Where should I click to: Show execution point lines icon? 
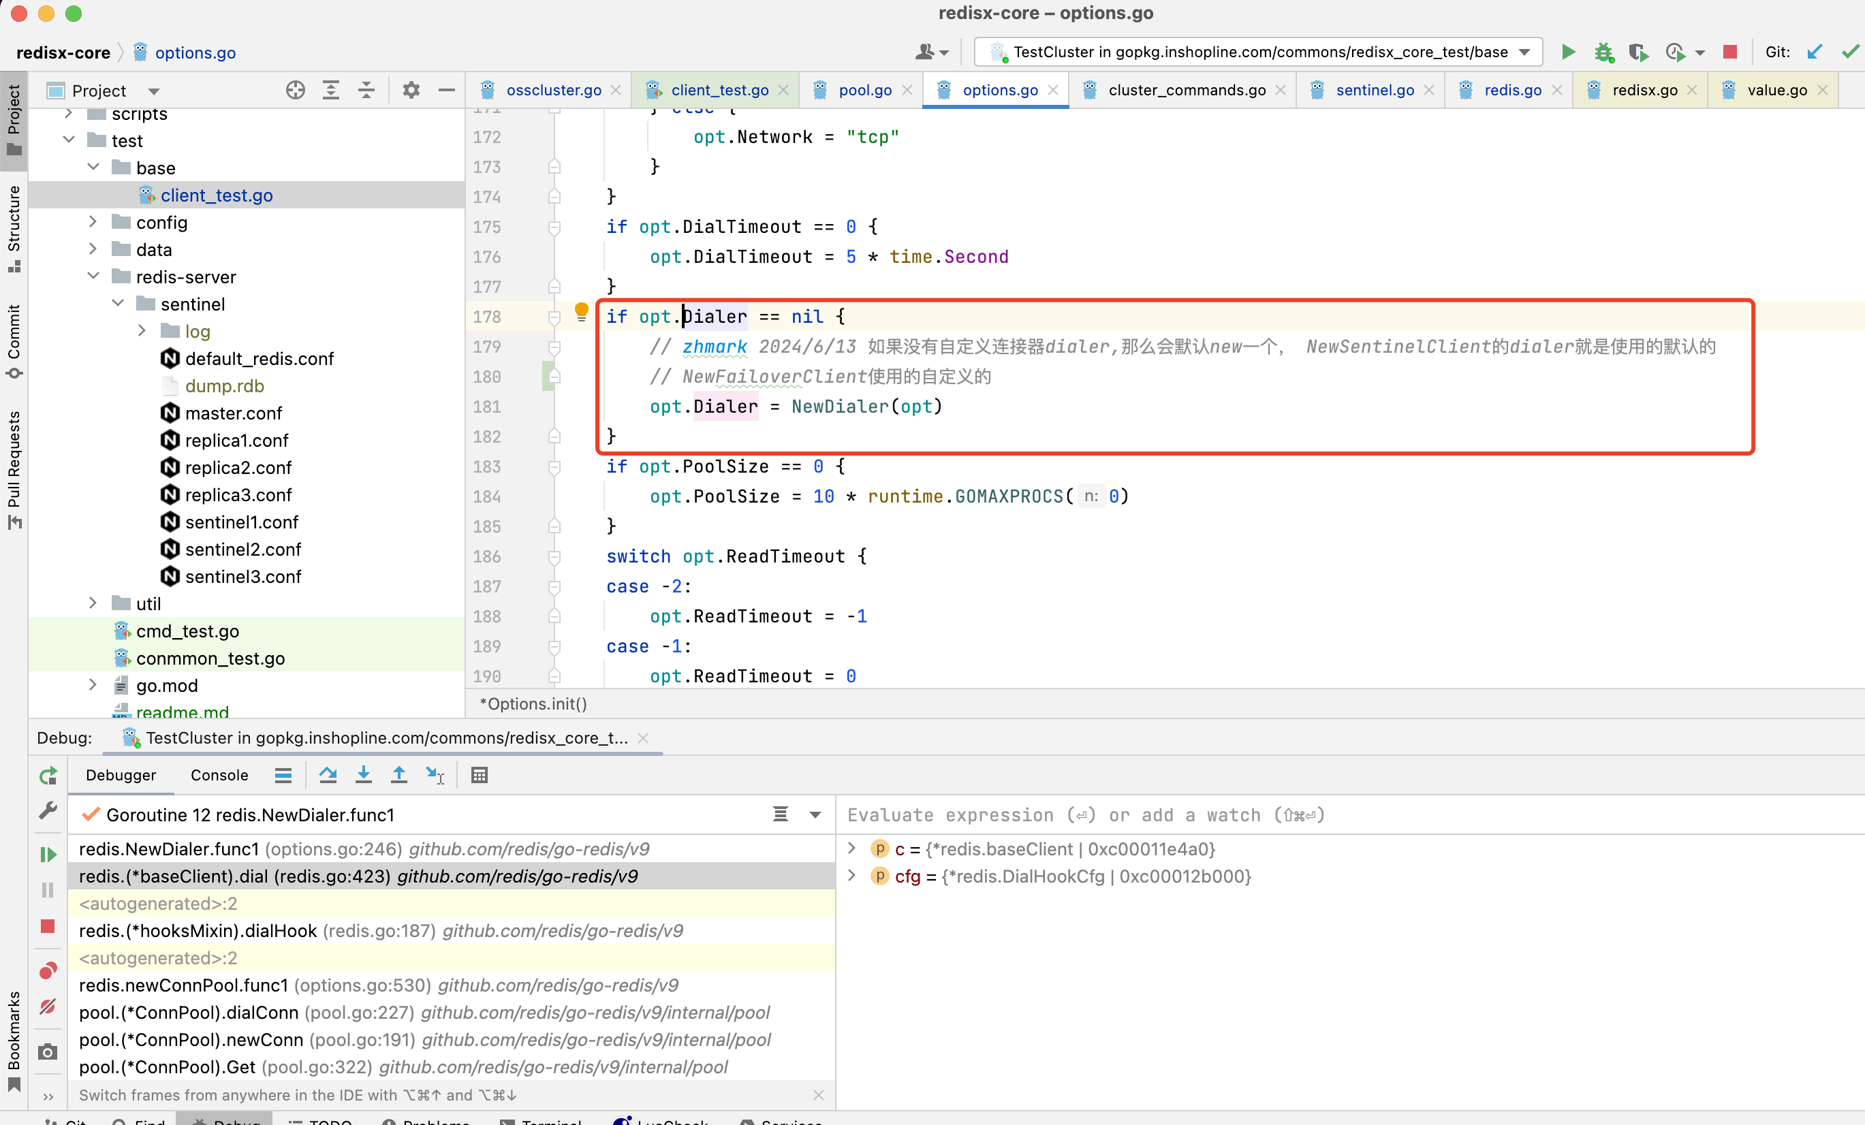pyautogui.click(x=283, y=775)
